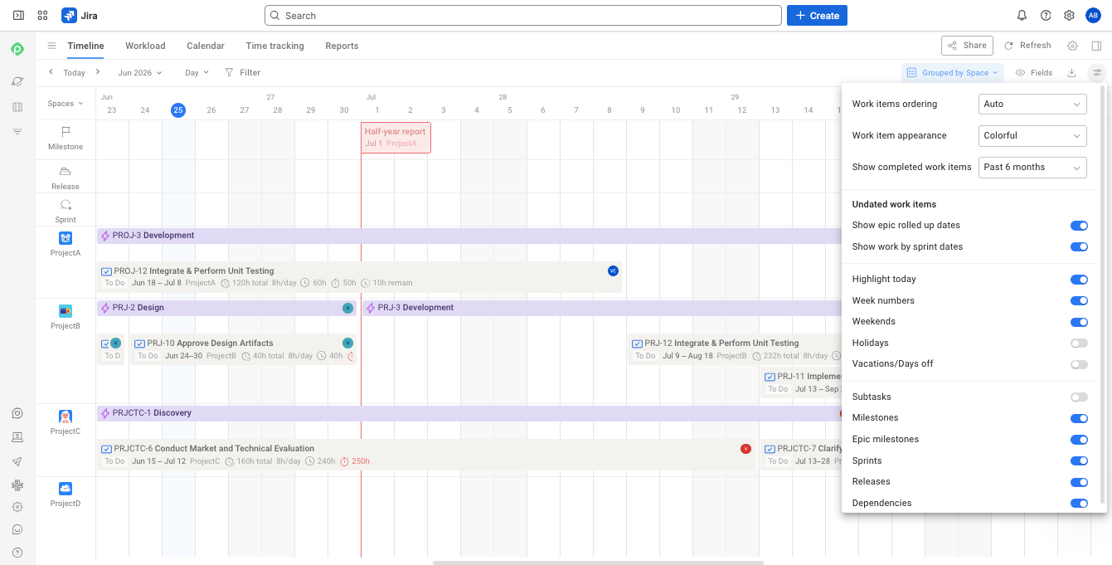Viewport: 1112px width, 565px height.
Task: Switch to the Reports tab
Action: [342, 46]
